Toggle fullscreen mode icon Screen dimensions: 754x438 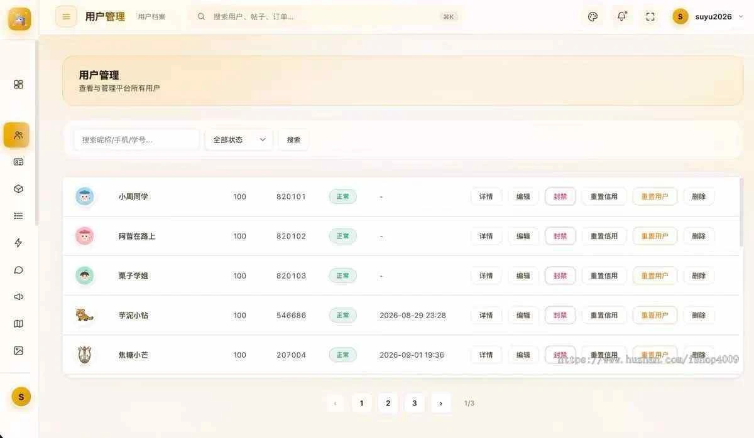point(650,16)
